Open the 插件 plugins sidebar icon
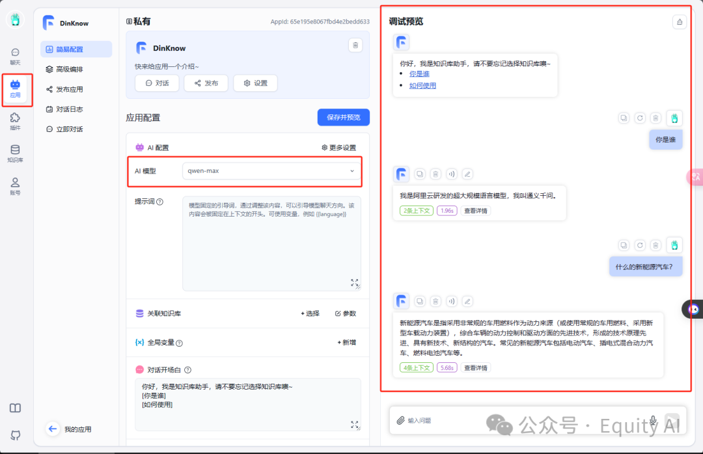This screenshot has height=454, width=703. tap(15, 122)
